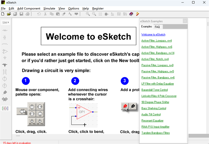
Task: Click the Eraser toolbar icon
Action: pos(64,14)
